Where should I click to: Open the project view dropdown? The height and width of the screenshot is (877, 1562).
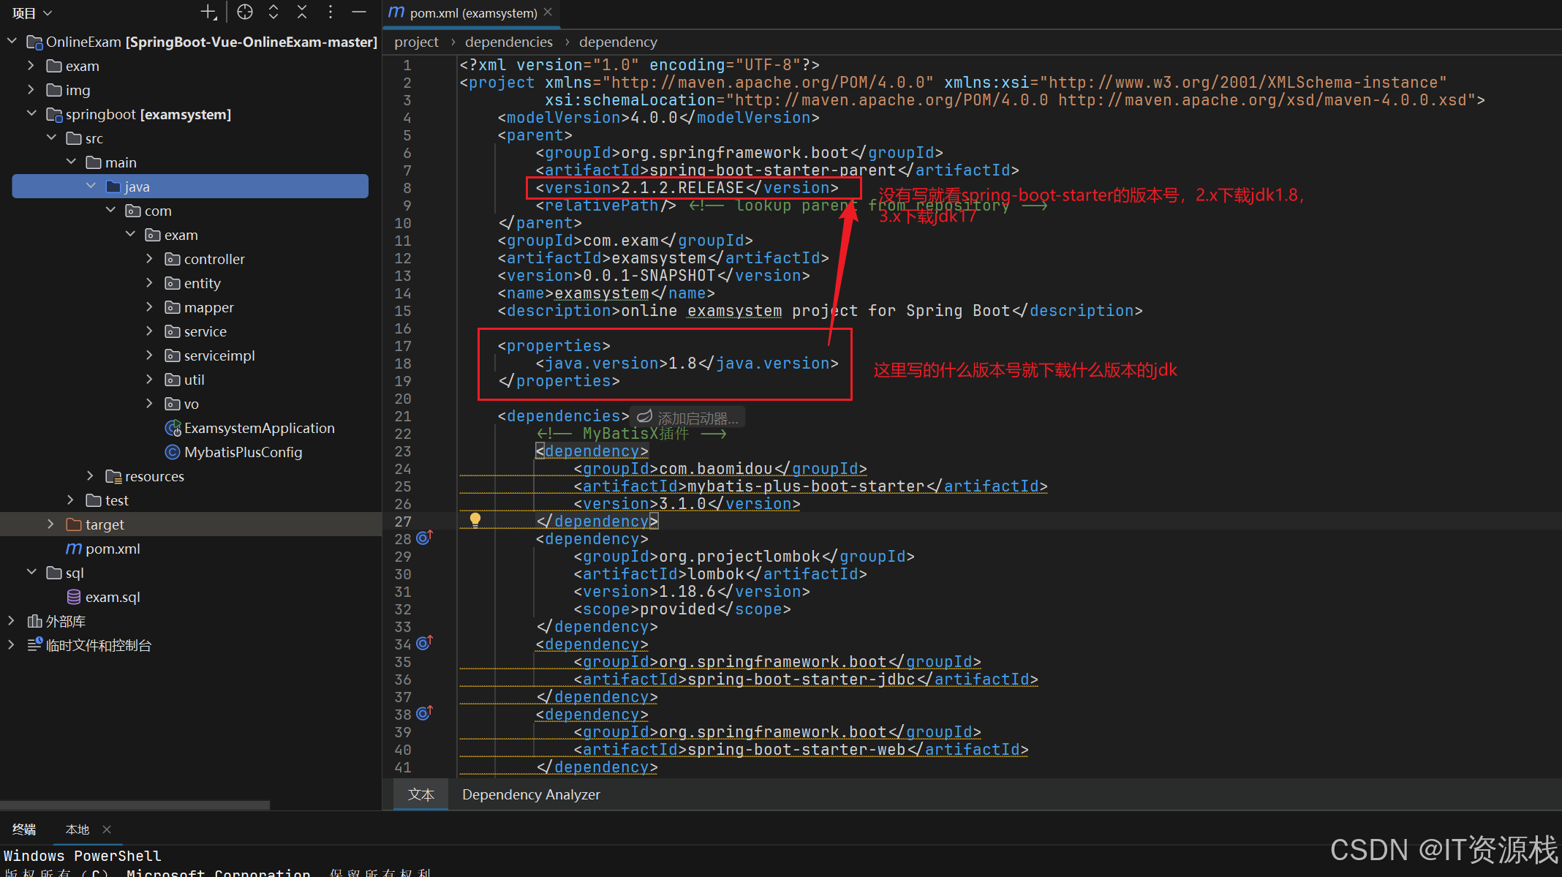point(32,13)
